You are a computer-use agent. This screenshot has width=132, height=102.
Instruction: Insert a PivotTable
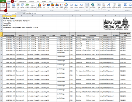point(3,6)
